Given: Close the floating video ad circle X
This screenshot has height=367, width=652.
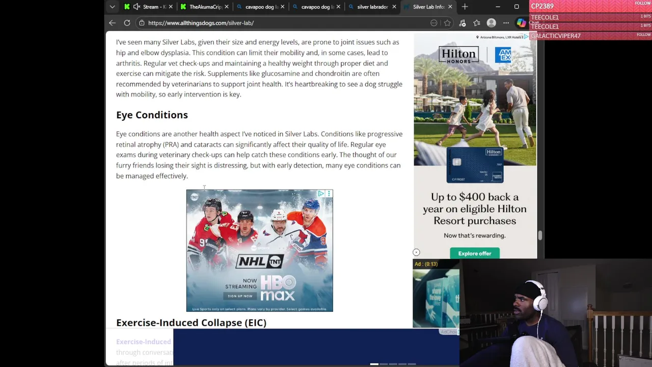Looking at the screenshot, I should (416, 252).
